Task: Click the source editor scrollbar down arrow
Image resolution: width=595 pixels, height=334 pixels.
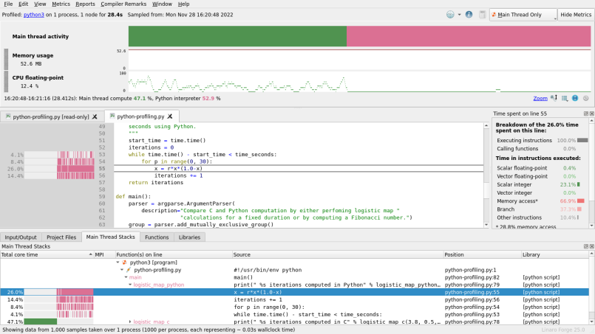Action: click(x=486, y=225)
